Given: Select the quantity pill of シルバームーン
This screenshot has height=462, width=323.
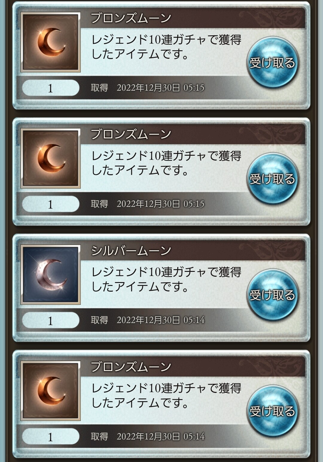Looking at the screenshot, I should click(51, 320).
